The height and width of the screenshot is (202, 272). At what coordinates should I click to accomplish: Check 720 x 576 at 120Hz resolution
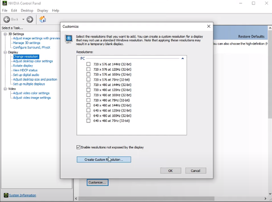tap(88, 69)
